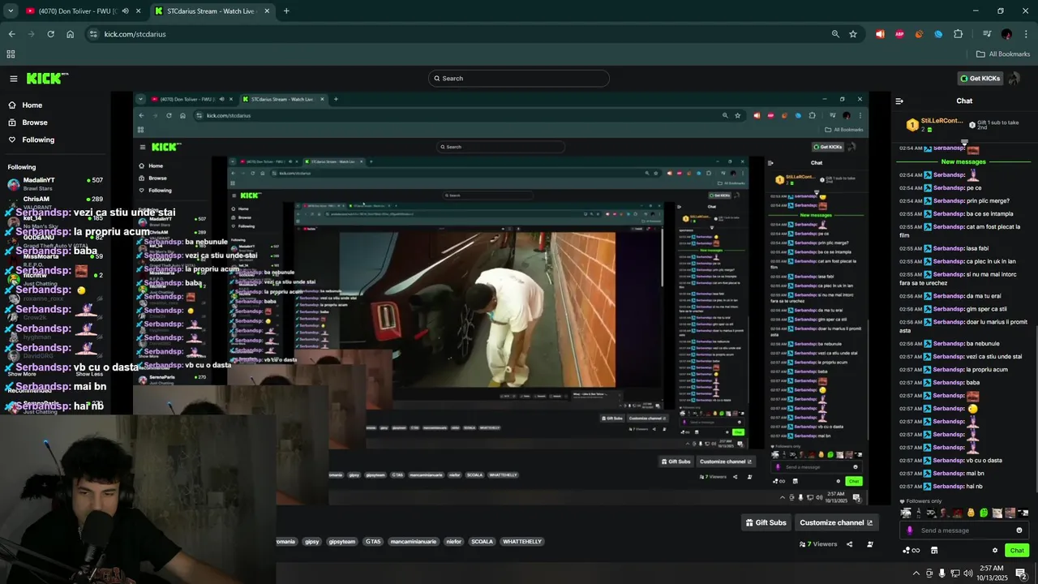This screenshot has width=1038, height=584.
Task: Expand hidden system tray icons
Action: [x=916, y=573]
